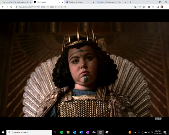Open the media controls icon in toolbar
The image size is (169, 135).
click(153, 7)
